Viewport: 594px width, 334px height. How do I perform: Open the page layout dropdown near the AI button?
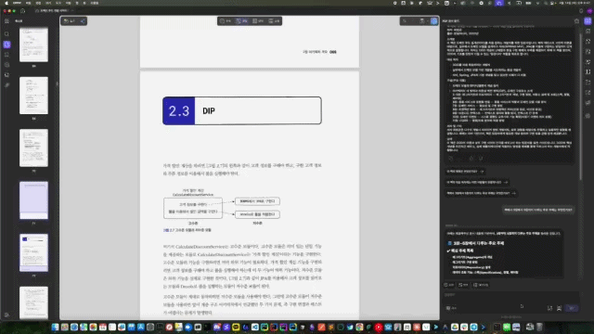(x=423, y=21)
